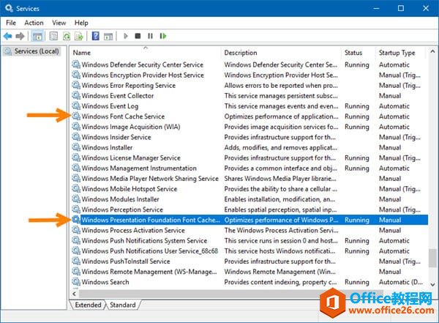Click the vertical scrollbar down arrow
The width and height of the screenshot is (439, 323).
(x=432, y=284)
